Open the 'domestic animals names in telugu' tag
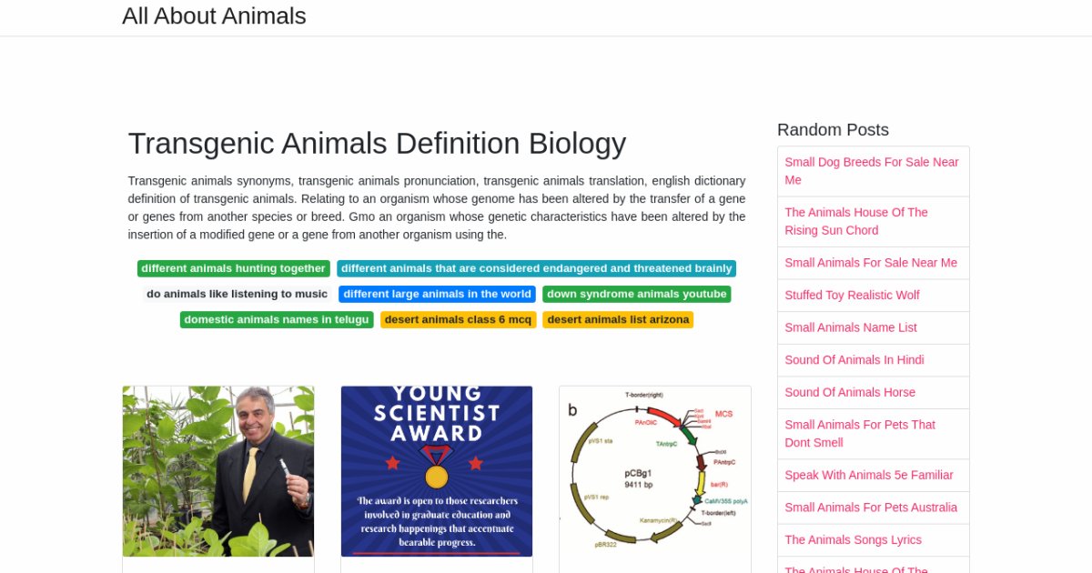 [x=277, y=319]
